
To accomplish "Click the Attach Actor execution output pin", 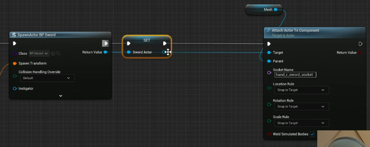I will (x=361, y=44).
